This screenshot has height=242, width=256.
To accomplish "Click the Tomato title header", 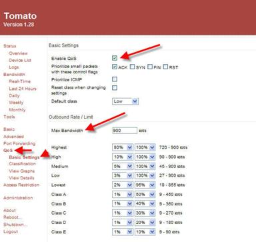I will [20, 16].
